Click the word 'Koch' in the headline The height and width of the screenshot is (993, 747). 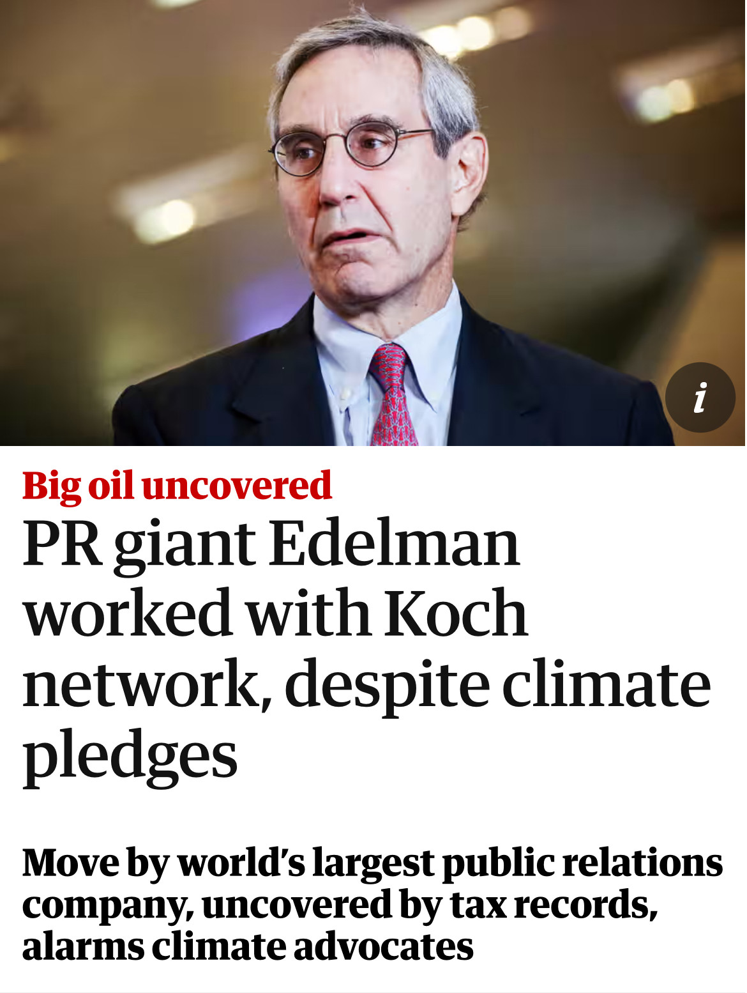pos(455,613)
